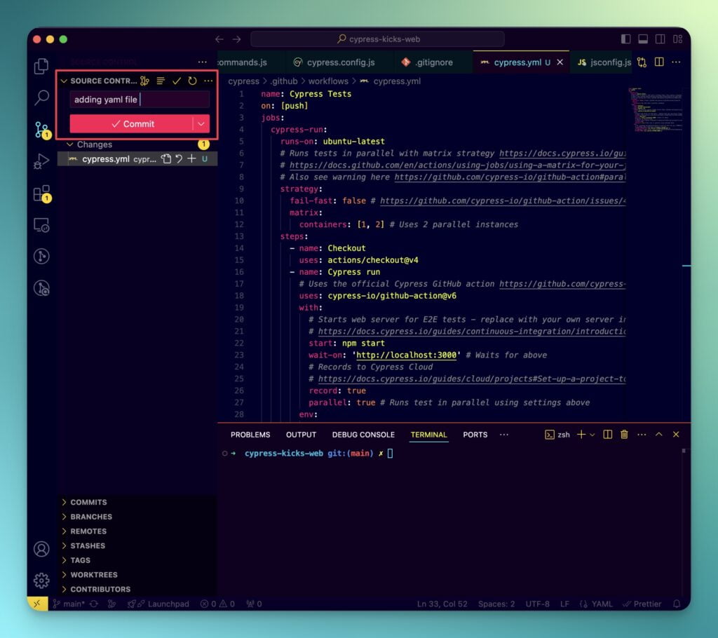Maximize panel with up chevron

point(659,434)
